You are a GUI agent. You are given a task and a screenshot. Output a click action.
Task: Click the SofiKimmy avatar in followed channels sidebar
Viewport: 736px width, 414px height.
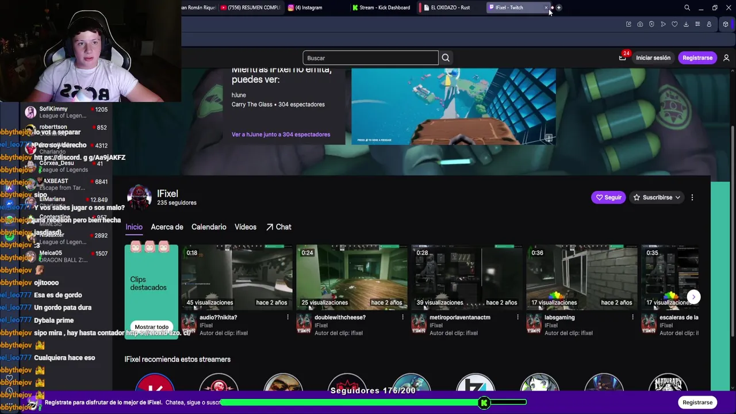[x=30, y=112]
